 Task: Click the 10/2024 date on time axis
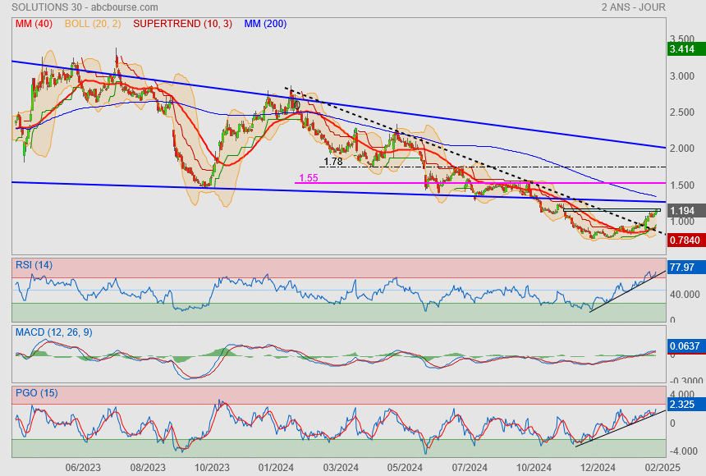coord(532,468)
